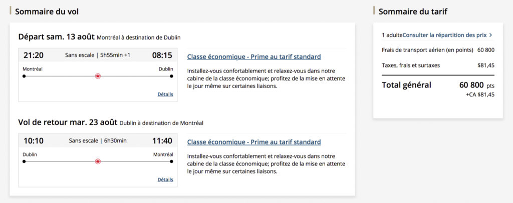Open Détails for the 23 août return flight
513x203 pixels.
coord(165,179)
